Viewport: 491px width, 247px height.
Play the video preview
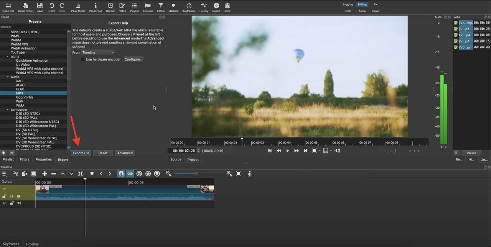288,151
